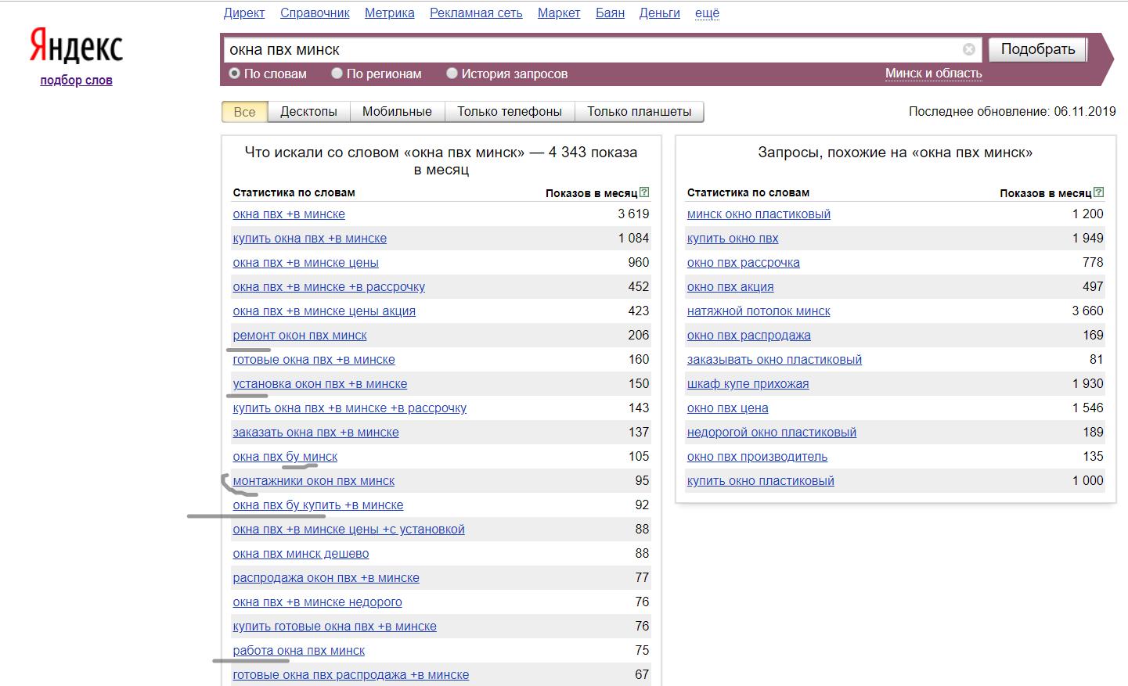1128x686 pixels.
Task: Open the query окна пвх бу минск
Action: (x=285, y=457)
